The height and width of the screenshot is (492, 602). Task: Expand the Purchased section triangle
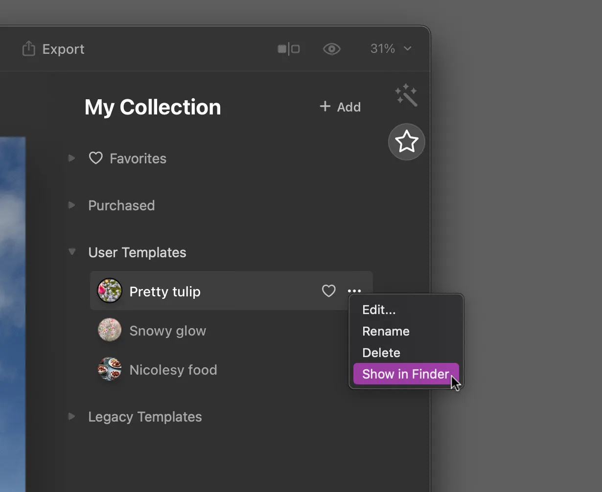72,205
